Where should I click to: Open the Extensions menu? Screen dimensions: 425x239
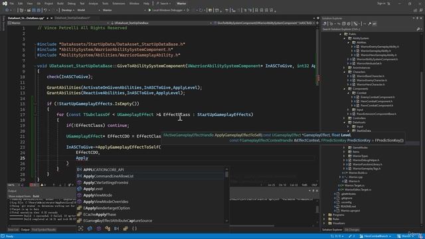(x=118, y=3)
